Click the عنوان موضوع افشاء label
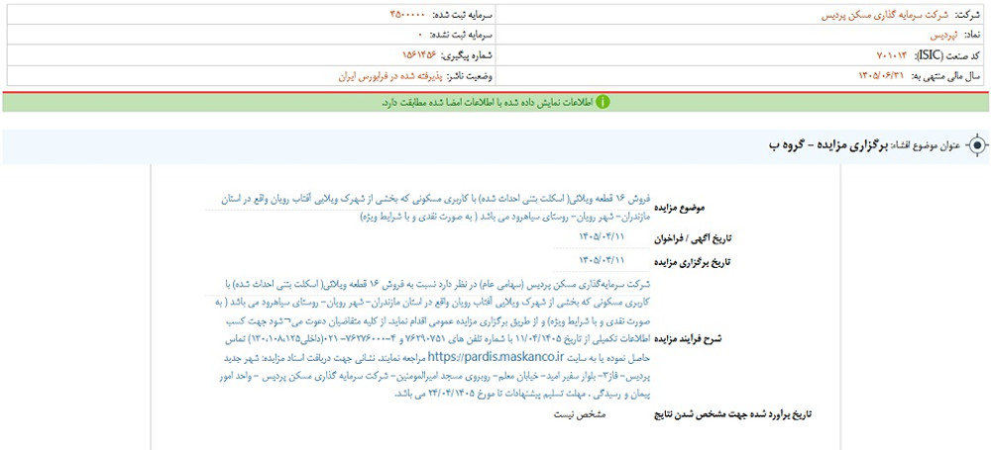 (x=927, y=145)
